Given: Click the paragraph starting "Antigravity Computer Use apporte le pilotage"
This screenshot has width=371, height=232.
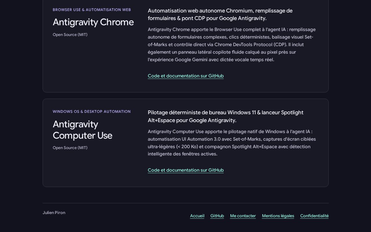Looking at the screenshot, I should coord(232,143).
